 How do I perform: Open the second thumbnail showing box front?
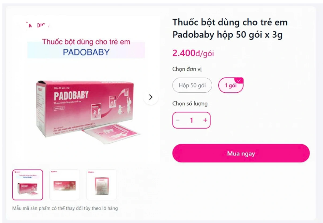coord(64,185)
